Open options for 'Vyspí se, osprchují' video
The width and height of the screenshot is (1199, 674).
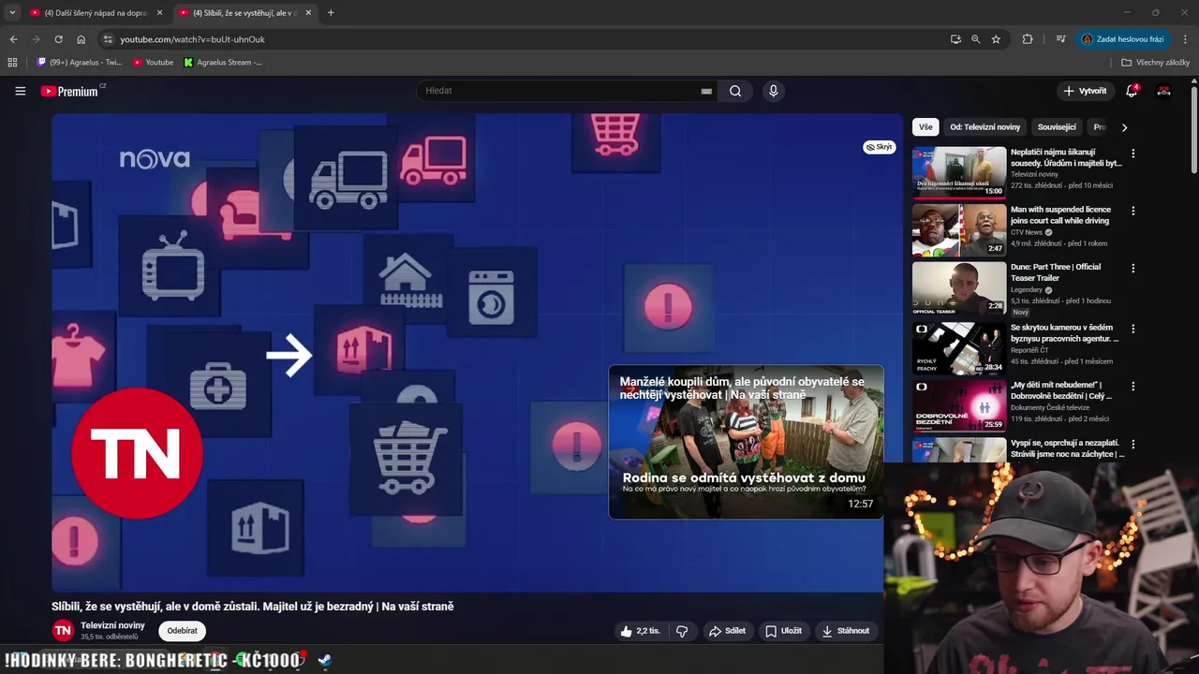(1132, 445)
